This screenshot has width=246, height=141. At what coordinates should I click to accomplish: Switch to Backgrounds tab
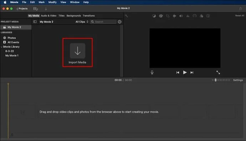click(x=73, y=16)
